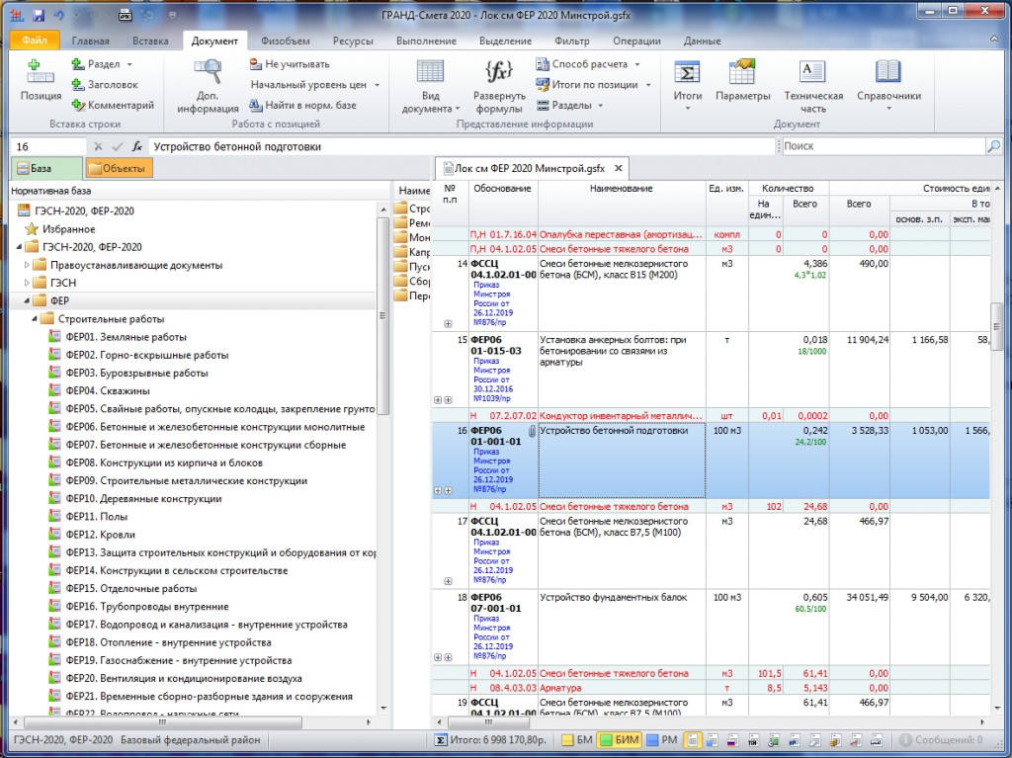Toggle the БМ calculation method
Screen dimensions: 1012x758
coord(576,740)
